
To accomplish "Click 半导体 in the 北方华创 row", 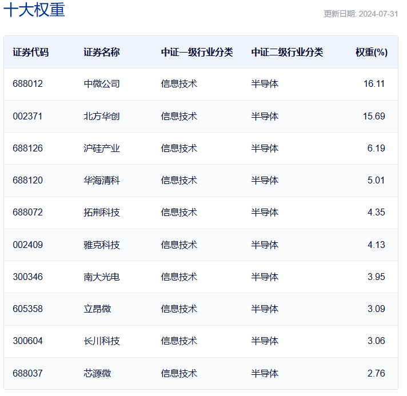I will 265,116.
